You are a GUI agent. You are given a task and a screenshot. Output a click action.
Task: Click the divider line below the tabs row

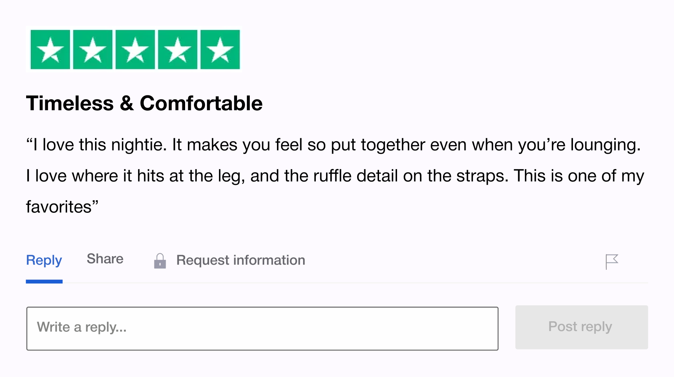click(355, 283)
